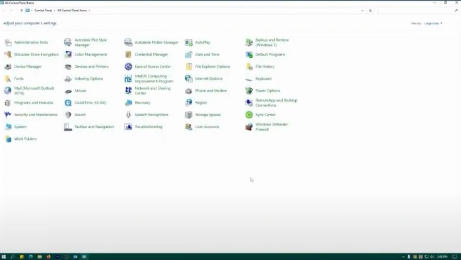The width and height of the screenshot is (461, 260).
Task: Click the Mail (Microsoft Outlook 2016) link
Action: (34, 91)
